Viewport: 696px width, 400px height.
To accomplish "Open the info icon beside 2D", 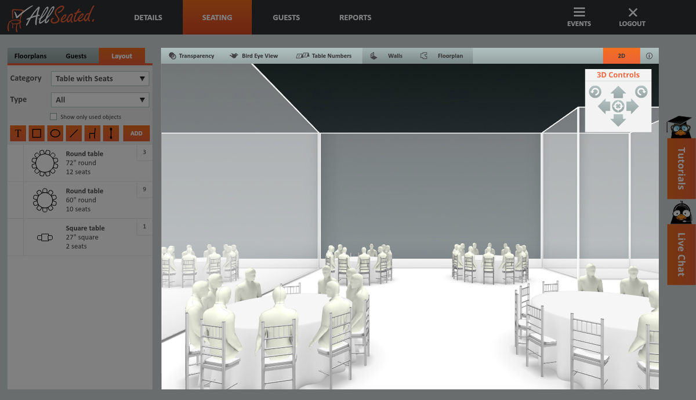I will (649, 56).
